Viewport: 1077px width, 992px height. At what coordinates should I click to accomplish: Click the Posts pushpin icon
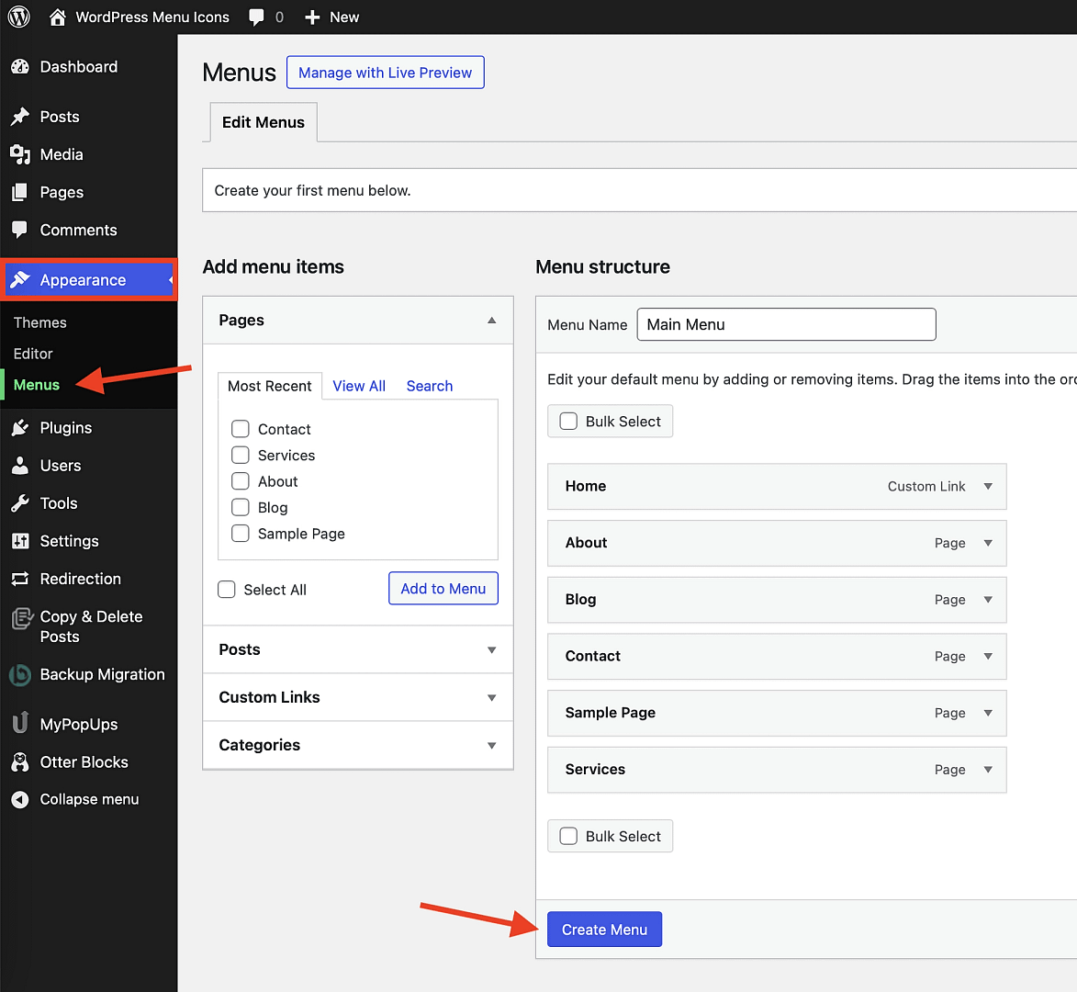click(20, 117)
